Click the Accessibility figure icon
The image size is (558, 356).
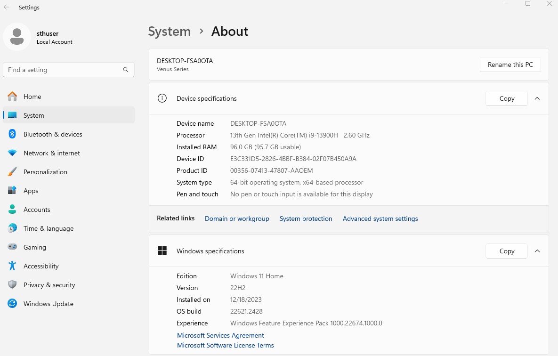[x=12, y=266]
